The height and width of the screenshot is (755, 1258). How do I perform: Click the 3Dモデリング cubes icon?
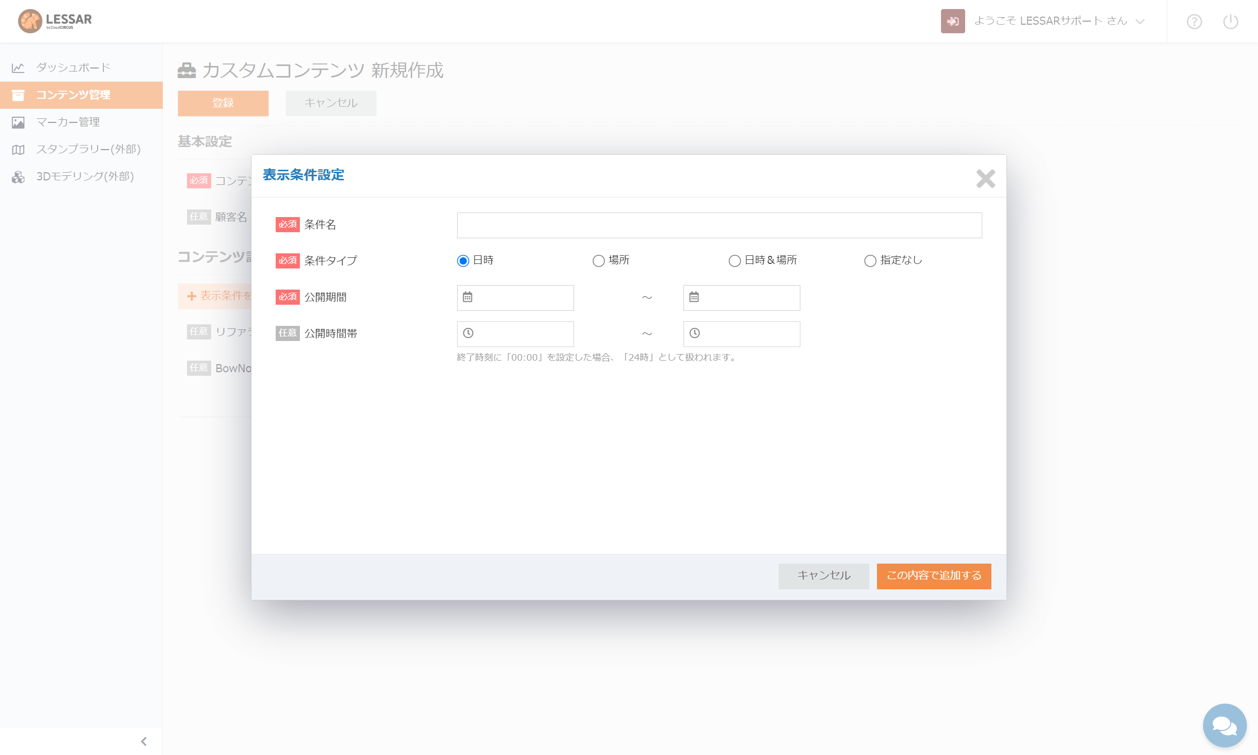18,177
